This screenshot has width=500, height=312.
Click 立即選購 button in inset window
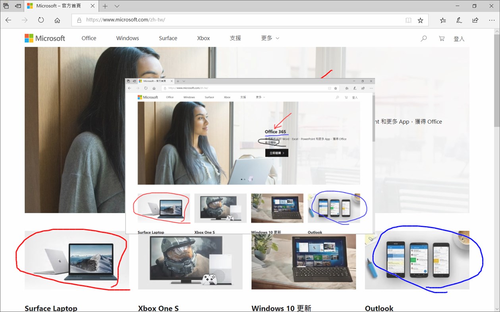click(x=277, y=153)
